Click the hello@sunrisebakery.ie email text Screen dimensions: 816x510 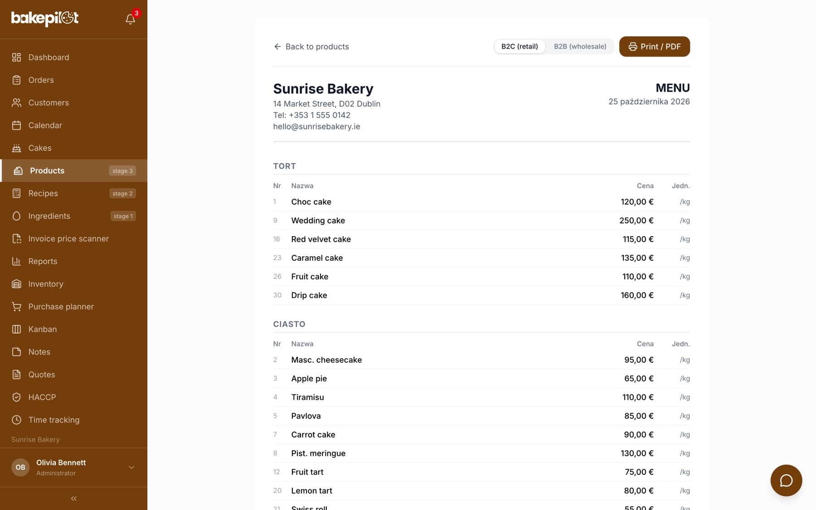(x=316, y=126)
